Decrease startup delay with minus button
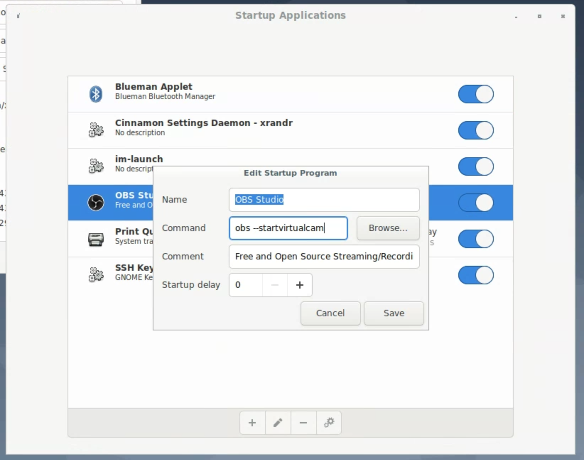Viewport: 584px width, 460px height. tap(275, 285)
